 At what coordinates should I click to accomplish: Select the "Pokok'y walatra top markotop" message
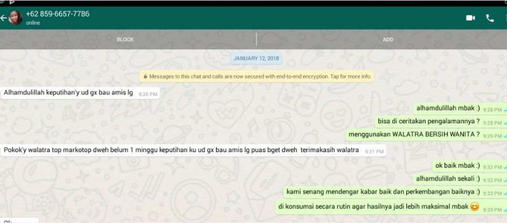[193, 151]
